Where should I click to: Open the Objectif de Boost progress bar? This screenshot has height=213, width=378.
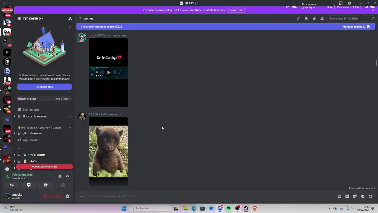tap(44, 99)
